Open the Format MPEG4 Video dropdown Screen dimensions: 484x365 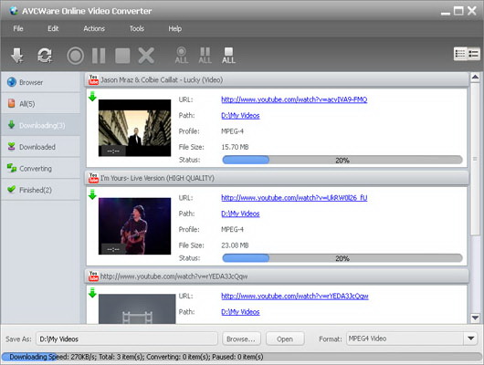tap(413, 339)
